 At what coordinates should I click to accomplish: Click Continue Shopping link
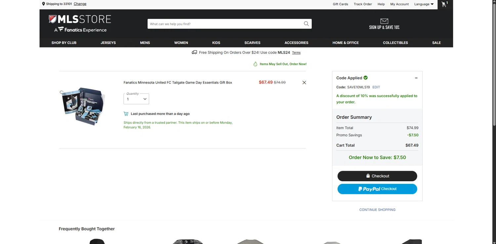pos(377,210)
